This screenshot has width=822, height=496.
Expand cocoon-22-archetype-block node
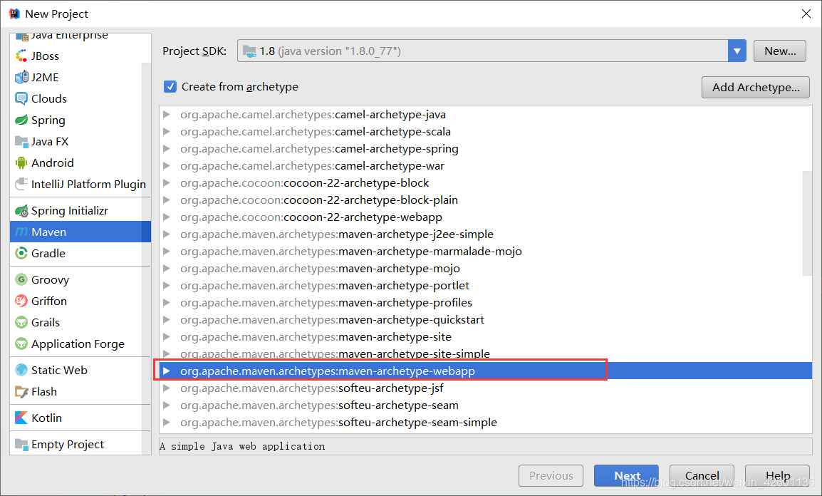(167, 183)
